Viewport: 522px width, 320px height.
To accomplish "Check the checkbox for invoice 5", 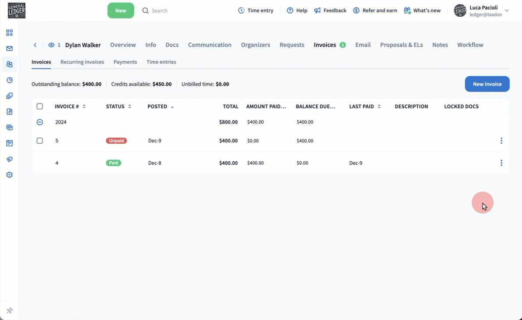I will point(40,141).
